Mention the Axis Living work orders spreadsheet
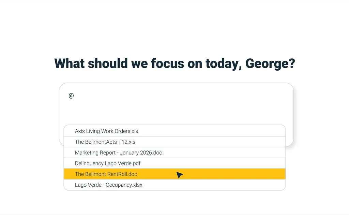Viewport: 349px width, 215px height. 106,131
